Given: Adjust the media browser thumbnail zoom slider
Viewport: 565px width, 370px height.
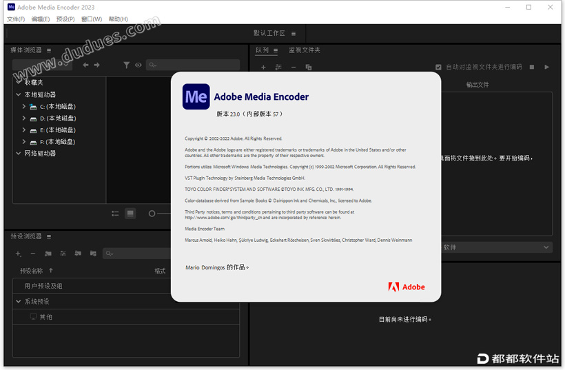Looking at the screenshot, I should click(x=152, y=214).
